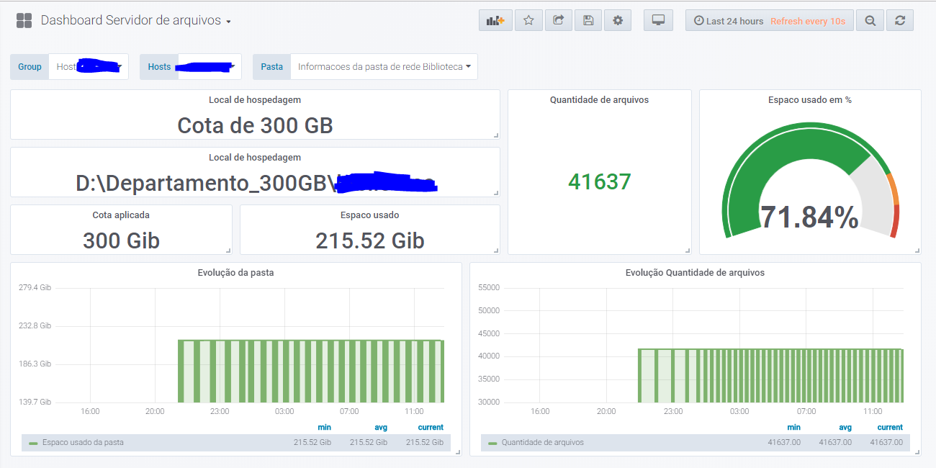The height and width of the screenshot is (468, 936).
Task: Open the Cota aplicada panel title menu
Action: click(x=121, y=215)
